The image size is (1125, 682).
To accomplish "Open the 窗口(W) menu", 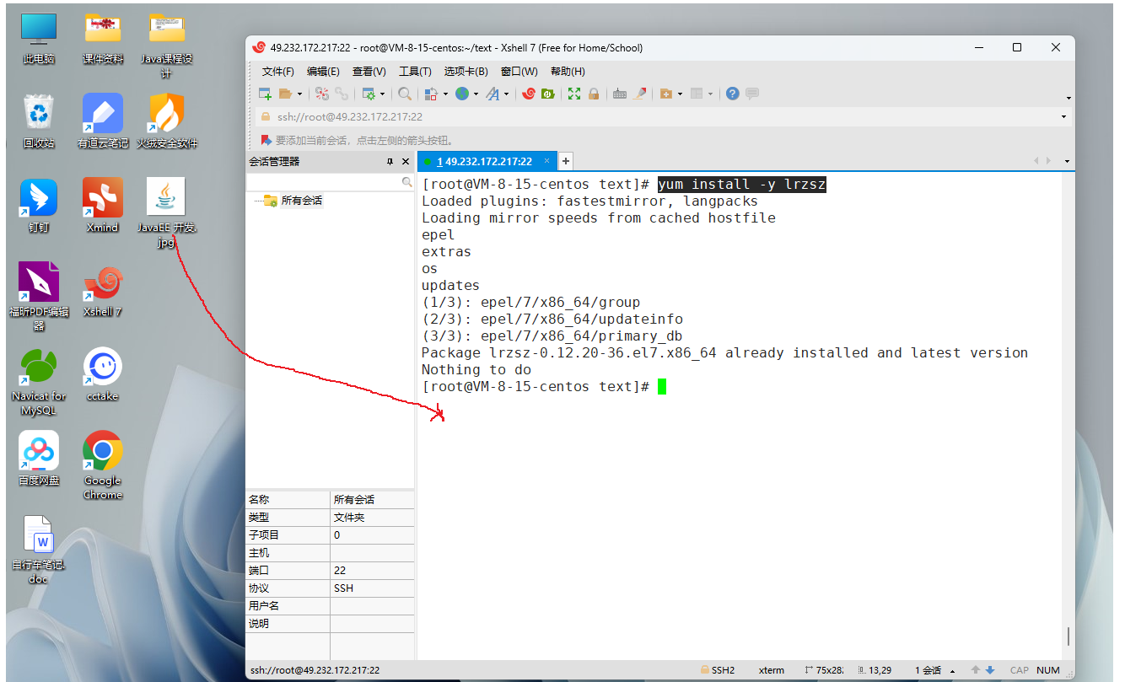I will click(519, 72).
